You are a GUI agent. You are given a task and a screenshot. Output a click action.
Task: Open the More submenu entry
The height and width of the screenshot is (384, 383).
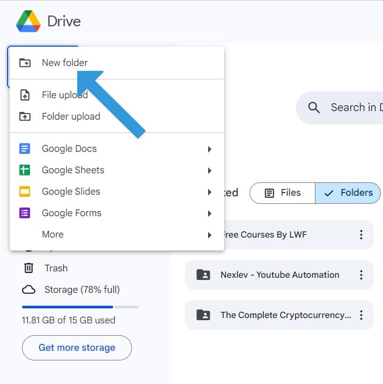point(117,234)
